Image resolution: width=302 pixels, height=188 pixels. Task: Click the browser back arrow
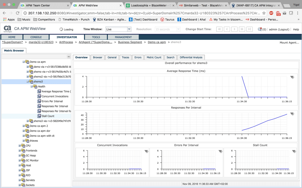coord(4,13)
